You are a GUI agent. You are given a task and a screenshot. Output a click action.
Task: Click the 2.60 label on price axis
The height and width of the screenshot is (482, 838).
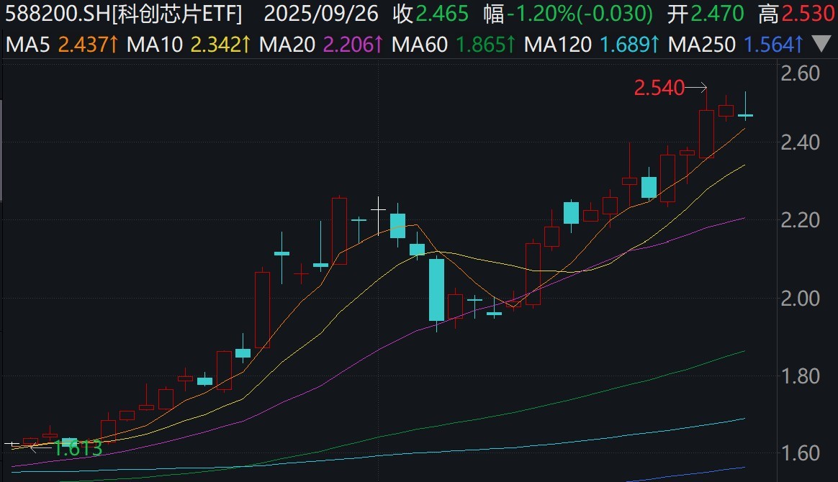pyautogui.click(x=801, y=73)
